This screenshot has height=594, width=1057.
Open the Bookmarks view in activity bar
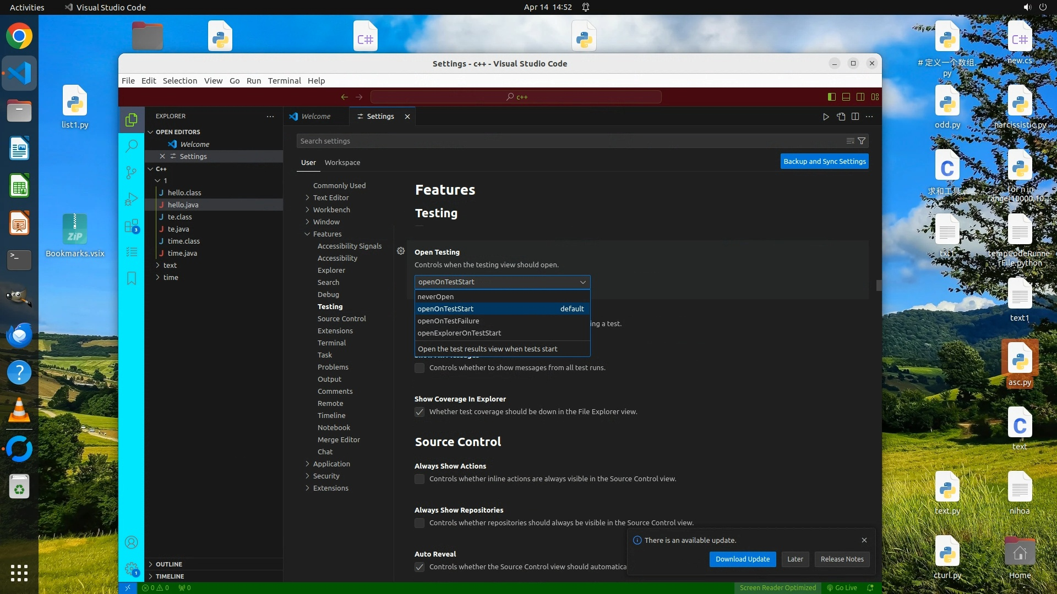131,278
